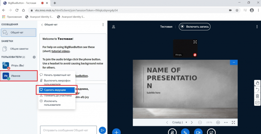Image resolution: width=261 pixels, height=134 pixels.
Task: Toggle the microphone mute button
Action: (172, 132)
